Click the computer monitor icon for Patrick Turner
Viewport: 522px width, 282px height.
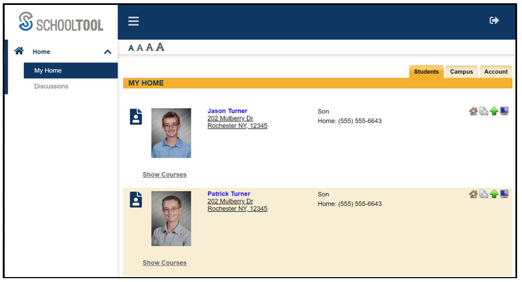click(x=505, y=194)
